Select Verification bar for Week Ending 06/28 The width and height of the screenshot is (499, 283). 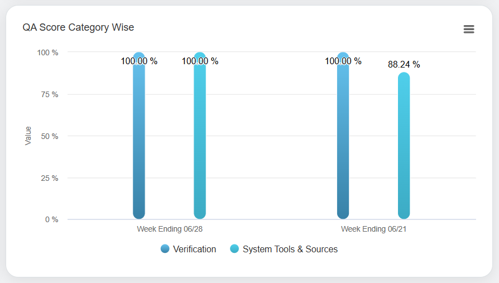coord(139,140)
